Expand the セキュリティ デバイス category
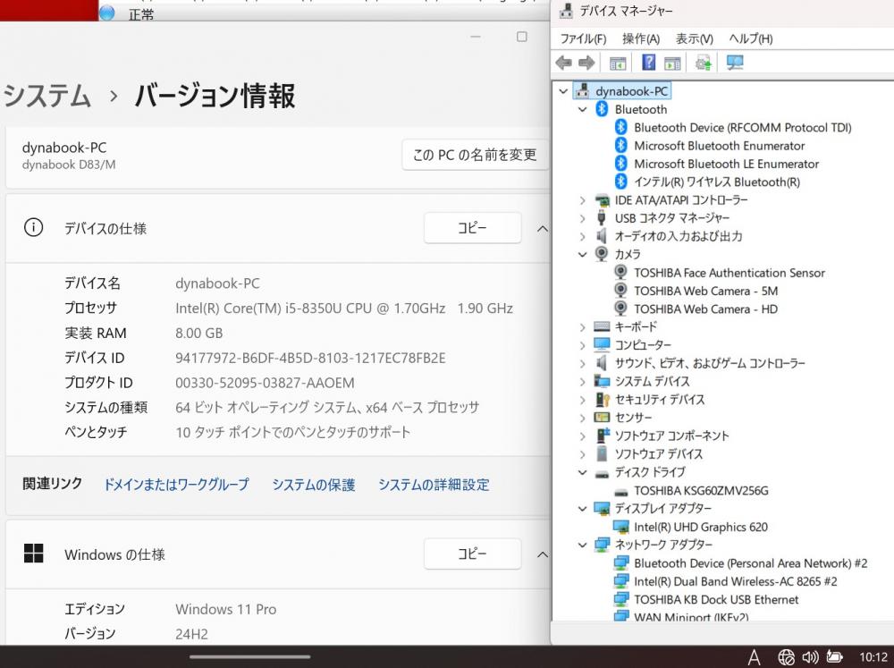The width and height of the screenshot is (894, 668). [x=582, y=400]
